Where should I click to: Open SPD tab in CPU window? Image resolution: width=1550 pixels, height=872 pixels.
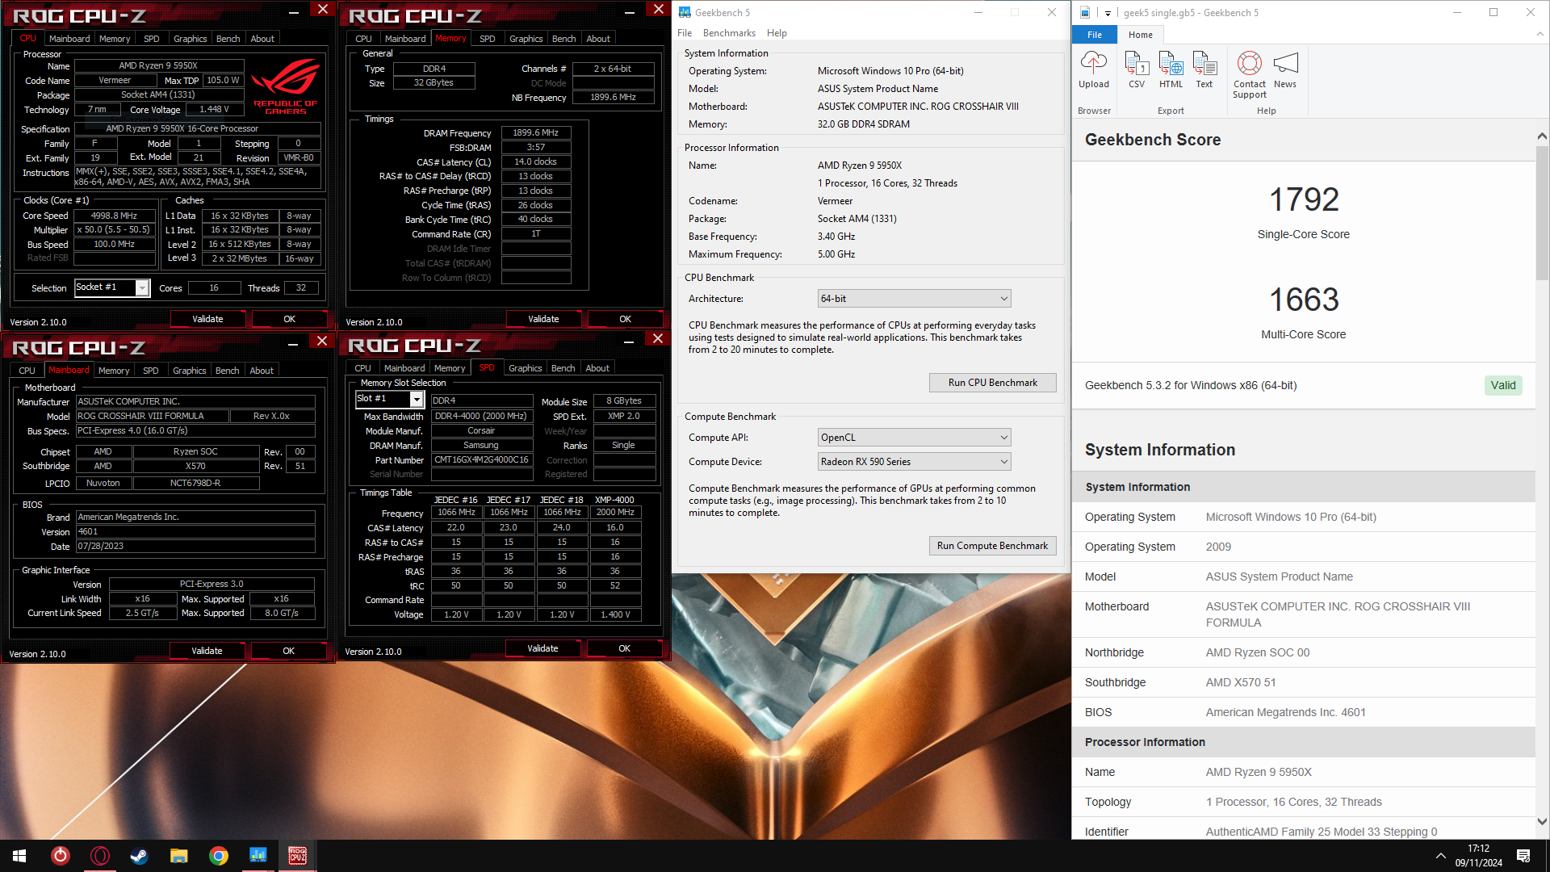[152, 39]
